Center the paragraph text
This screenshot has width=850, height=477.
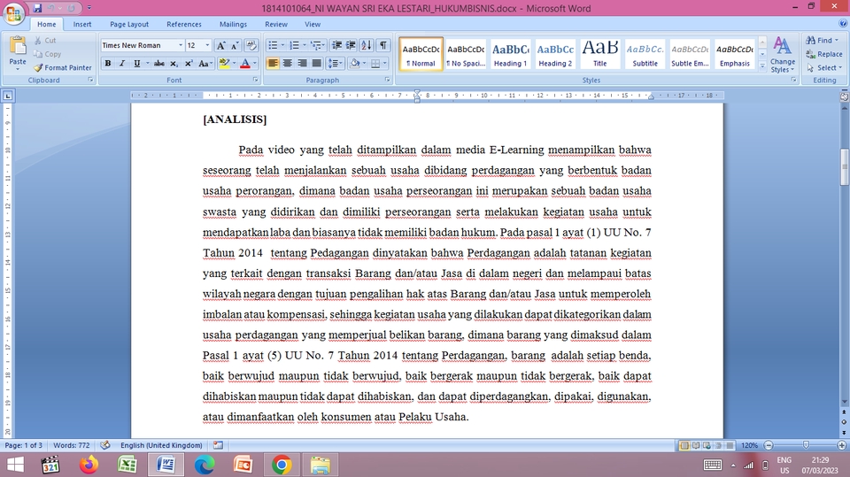click(x=287, y=64)
